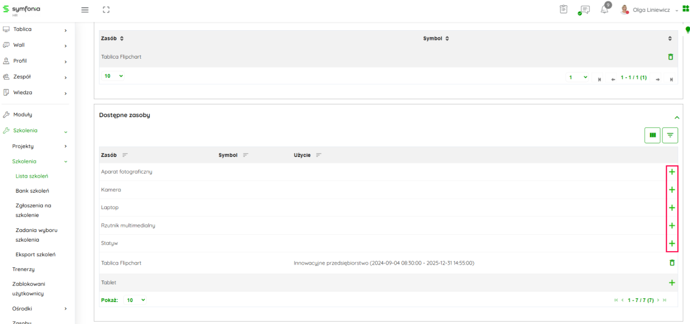This screenshot has width=690, height=324.
Task: Open Zgłoszenia na szkolenie link
Action: [x=33, y=210]
